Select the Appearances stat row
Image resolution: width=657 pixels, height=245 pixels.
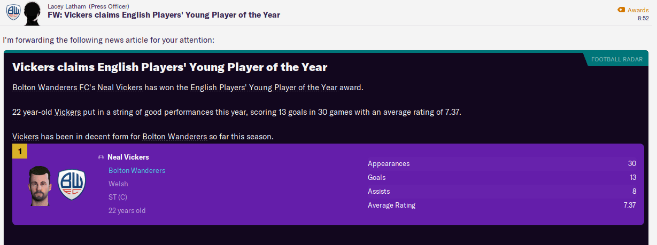501,164
